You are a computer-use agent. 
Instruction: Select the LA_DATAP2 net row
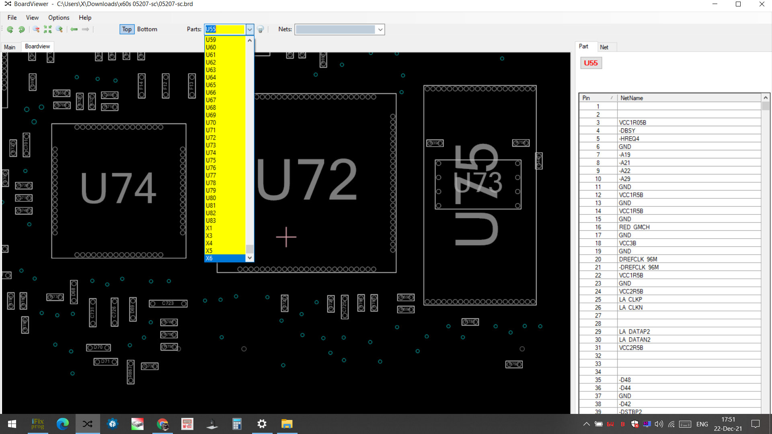pyautogui.click(x=670, y=332)
